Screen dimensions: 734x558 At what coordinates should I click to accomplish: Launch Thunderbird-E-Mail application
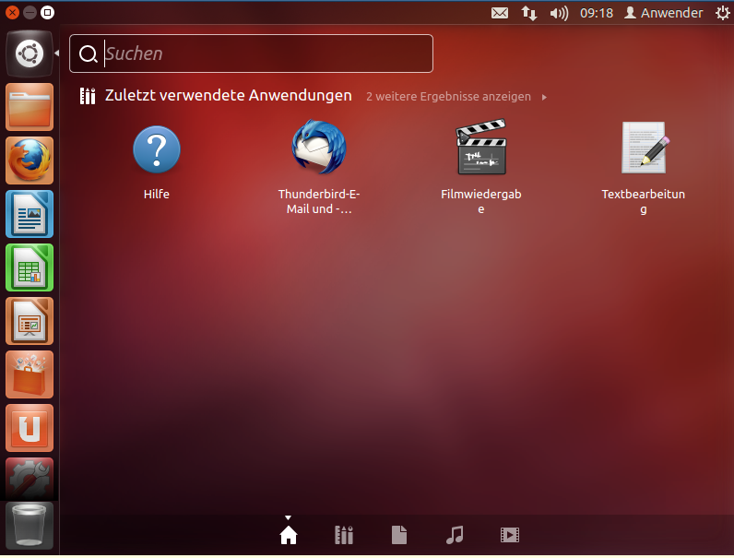pyautogui.click(x=319, y=168)
